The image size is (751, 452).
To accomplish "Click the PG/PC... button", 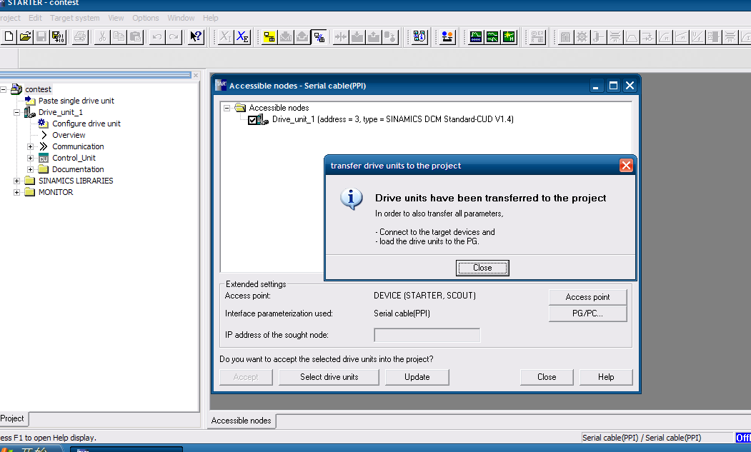I will [x=587, y=313].
